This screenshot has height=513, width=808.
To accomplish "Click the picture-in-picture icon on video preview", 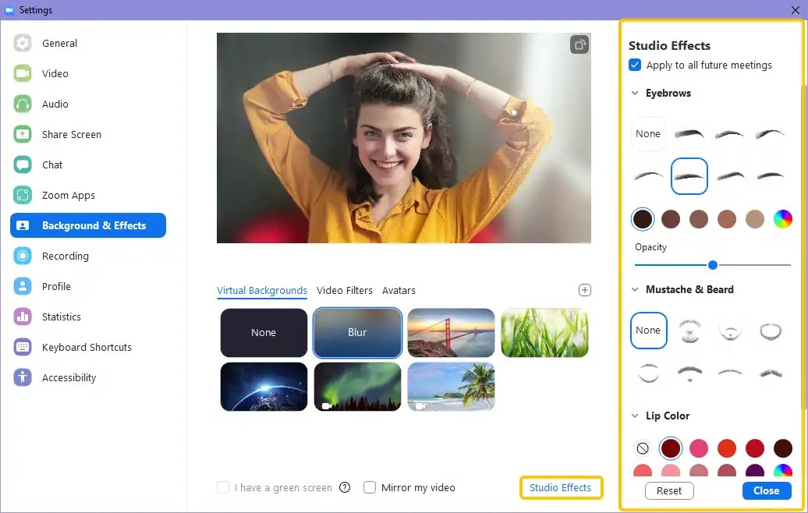I will coord(579,44).
